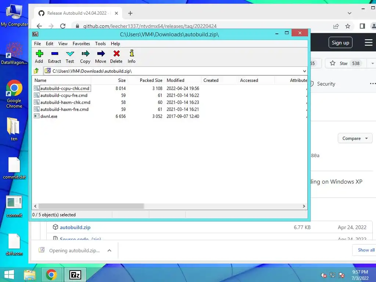Click the Chrome back arrow
Image resolution: width=376 pixels, height=282 pixels.
click(x=39, y=26)
